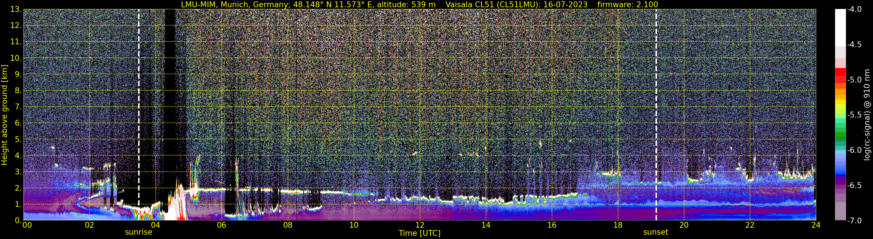Click the '-4.5' colorbar tick label

[x=854, y=45]
